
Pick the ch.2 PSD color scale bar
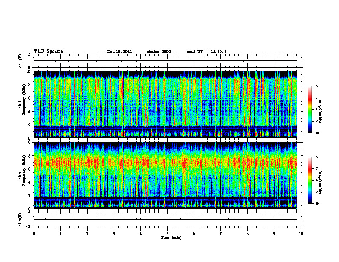310,180
